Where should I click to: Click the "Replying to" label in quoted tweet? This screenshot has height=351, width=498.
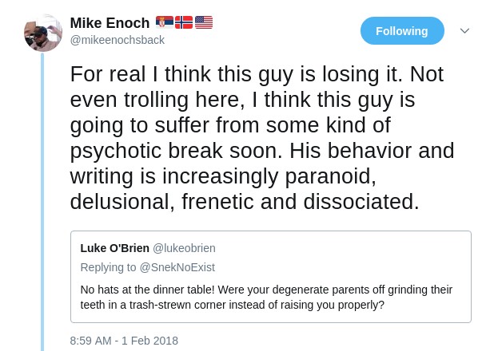(x=109, y=267)
